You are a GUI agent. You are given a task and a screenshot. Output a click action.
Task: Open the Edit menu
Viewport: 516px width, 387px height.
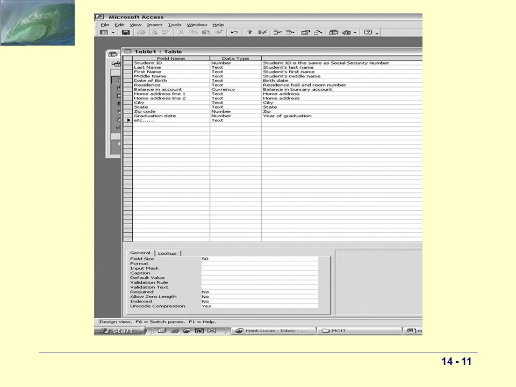click(119, 25)
